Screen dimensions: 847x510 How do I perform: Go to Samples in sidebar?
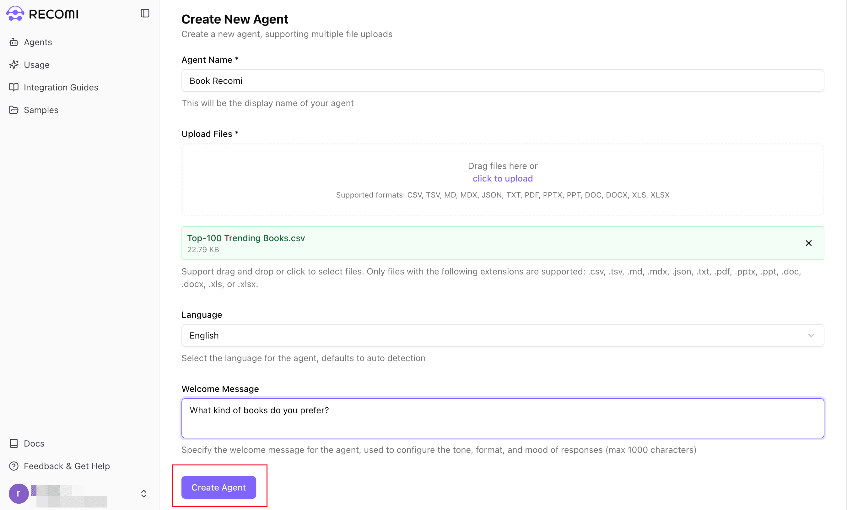(x=41, y=110)
